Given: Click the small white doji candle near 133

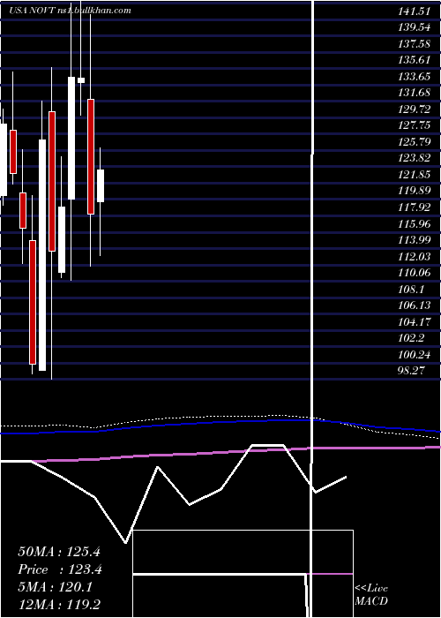Looking at the screenshot, I should pyautogui.click(x=81, y=80).
